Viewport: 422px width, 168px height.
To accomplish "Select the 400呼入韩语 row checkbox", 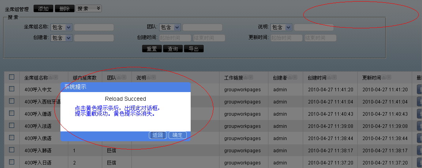I will [x=11, y=150].
